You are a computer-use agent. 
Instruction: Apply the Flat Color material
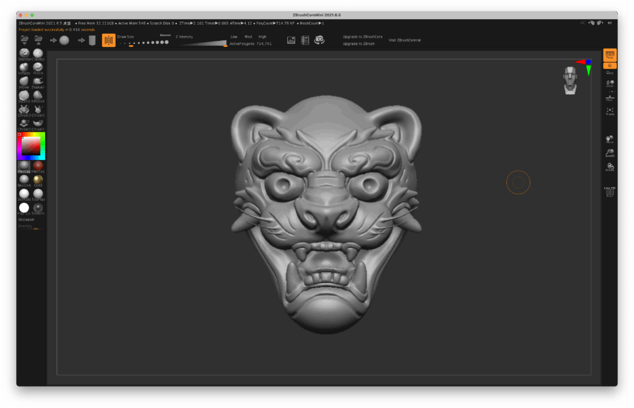(x=24, y=209)
